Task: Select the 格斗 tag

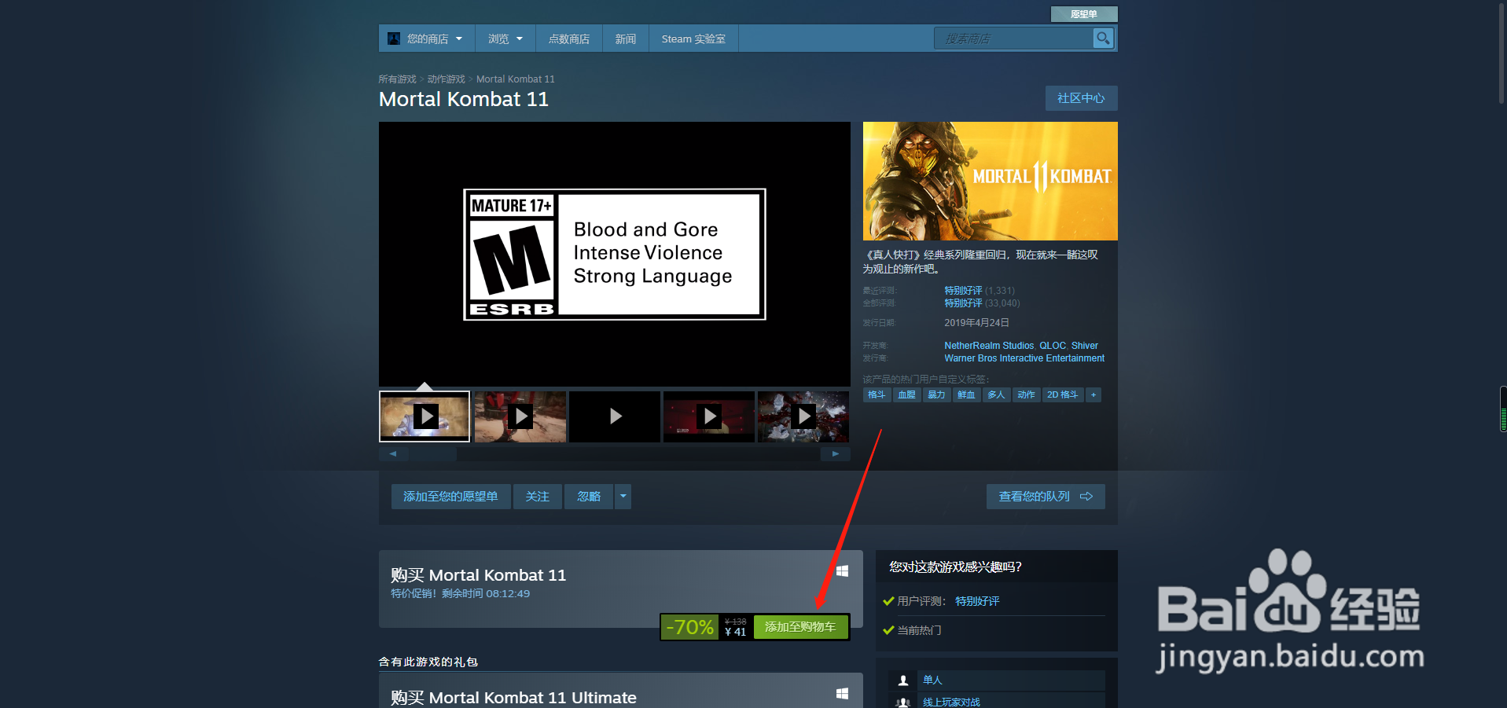Action: 877,394
